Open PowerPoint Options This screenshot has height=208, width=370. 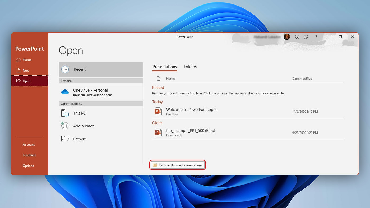pos(28,166)
